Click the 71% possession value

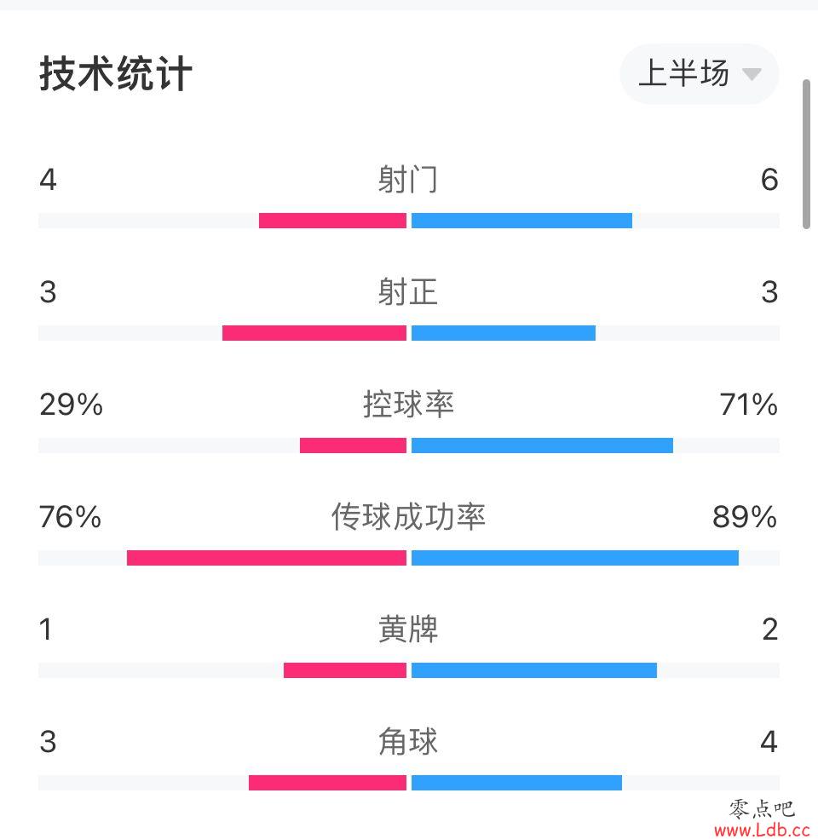748,404
